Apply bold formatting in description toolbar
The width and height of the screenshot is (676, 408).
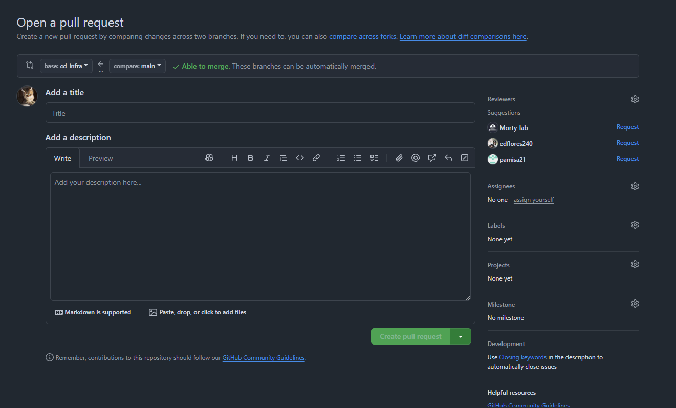pos(251,158)
